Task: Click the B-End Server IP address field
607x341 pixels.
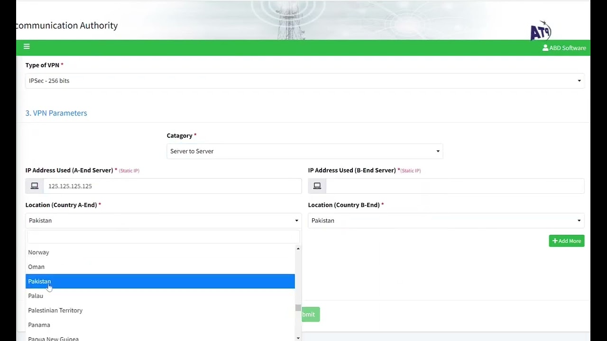Action: pos(455,186)
